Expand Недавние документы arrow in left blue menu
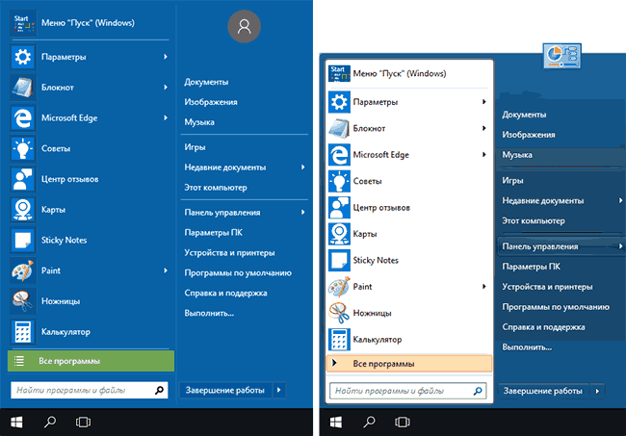 tap(303, 167)
